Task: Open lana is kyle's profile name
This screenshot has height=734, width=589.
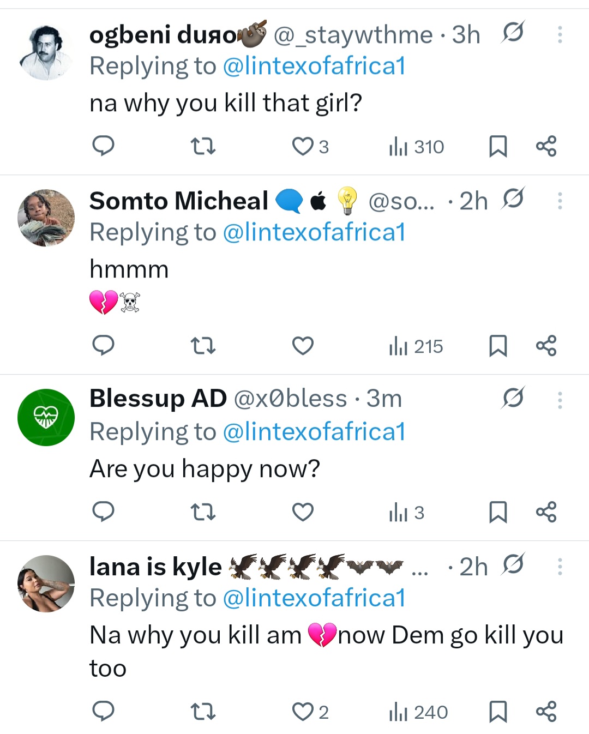Action: tap(155, 567)
